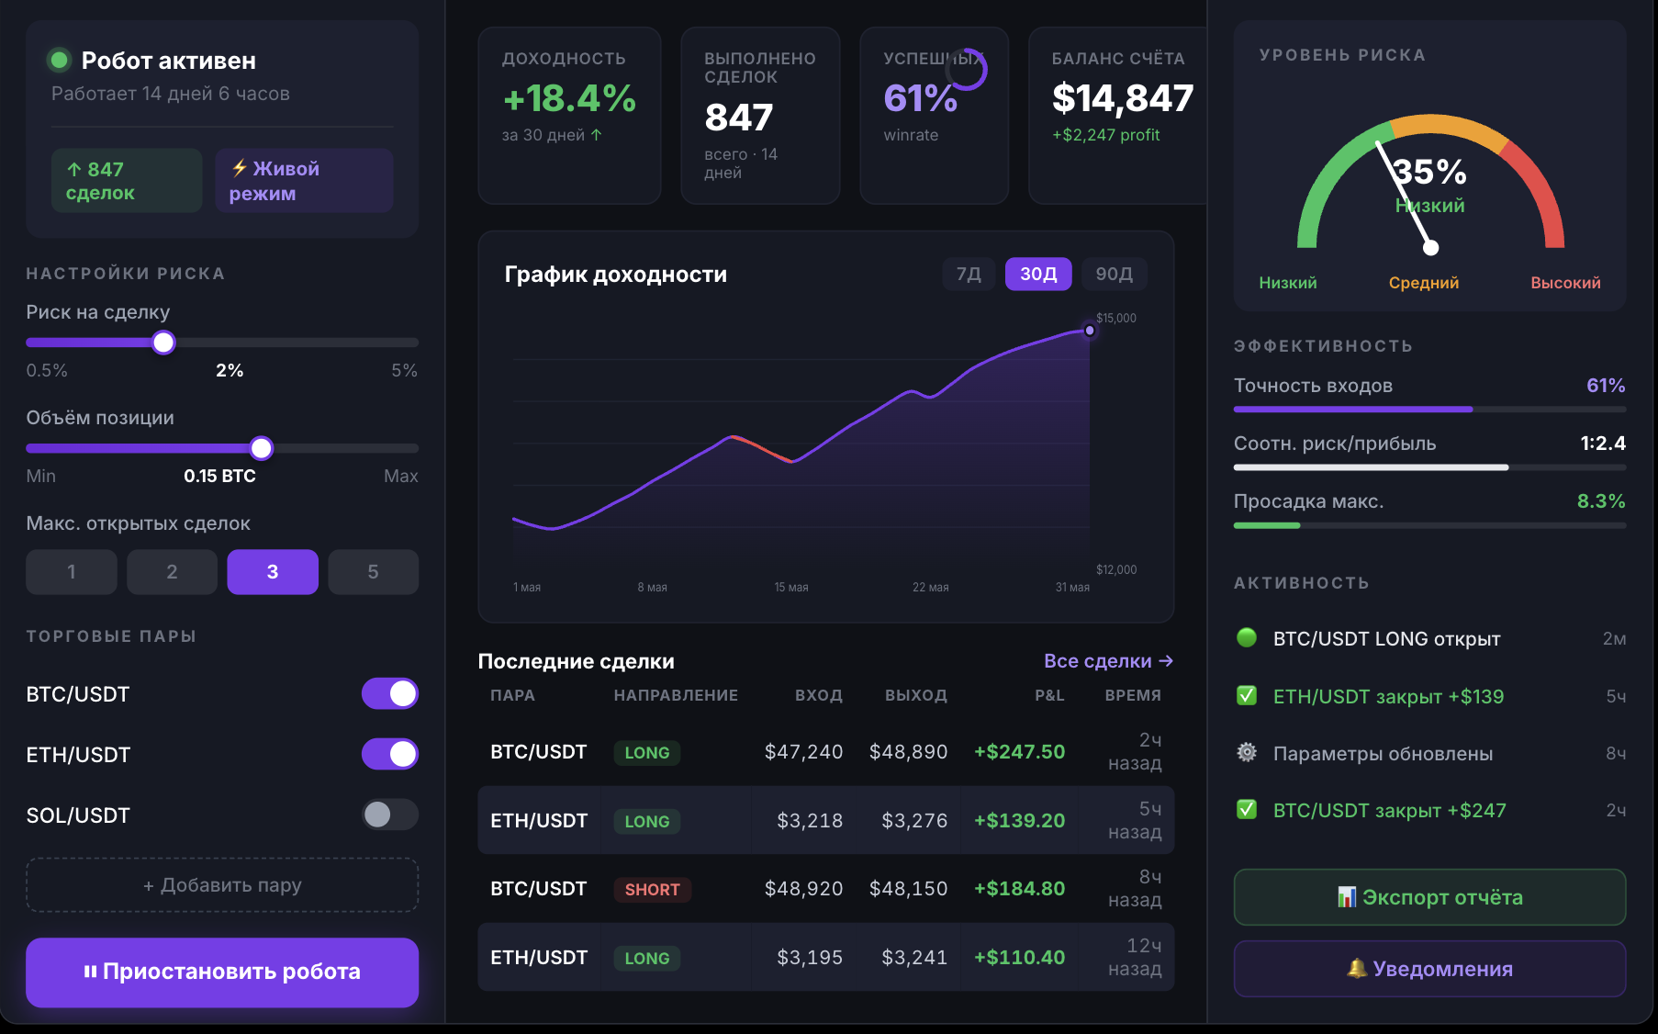1658x1034 pixels.
Task: Click the green dot beside BTC/USDT LONG открыт
Action: coord(1246,638)
